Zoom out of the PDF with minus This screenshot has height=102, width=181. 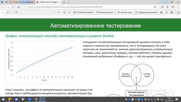pos(53,12)
